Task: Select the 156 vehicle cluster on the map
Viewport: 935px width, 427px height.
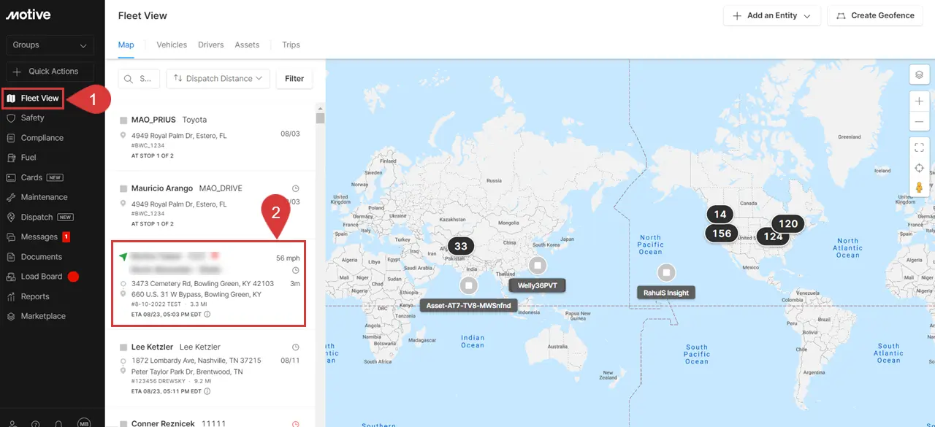Action: (x=721, y=233)
